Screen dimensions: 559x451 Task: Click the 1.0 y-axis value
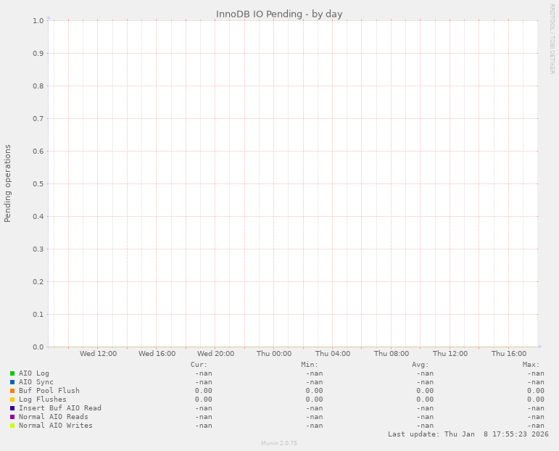tap(38, 21)
